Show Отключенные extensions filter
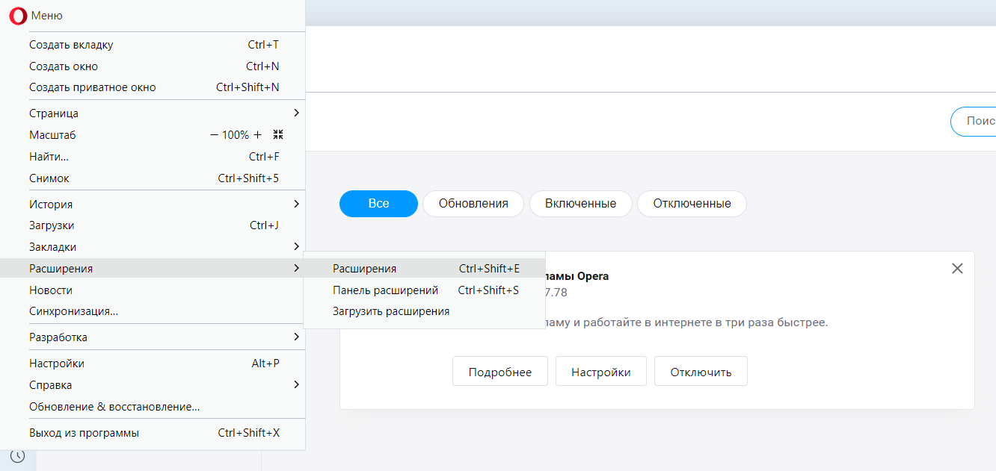 pyautogui.click(x=692, y=204)
